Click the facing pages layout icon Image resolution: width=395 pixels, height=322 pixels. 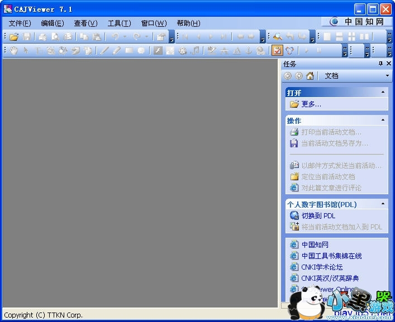364,37
